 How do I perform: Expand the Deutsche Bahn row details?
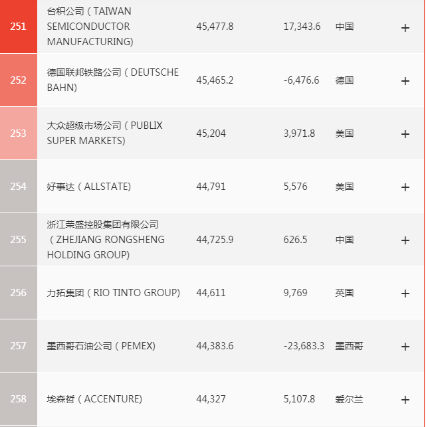(405, 80)
